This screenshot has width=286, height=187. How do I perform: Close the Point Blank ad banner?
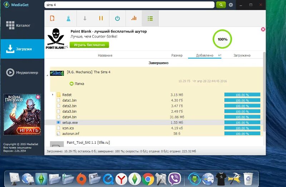click(x=263, y=29)
